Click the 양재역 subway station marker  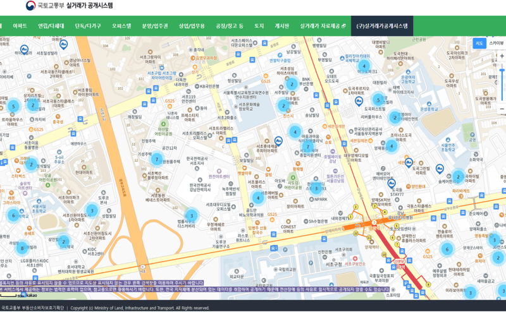click(374, 222)
